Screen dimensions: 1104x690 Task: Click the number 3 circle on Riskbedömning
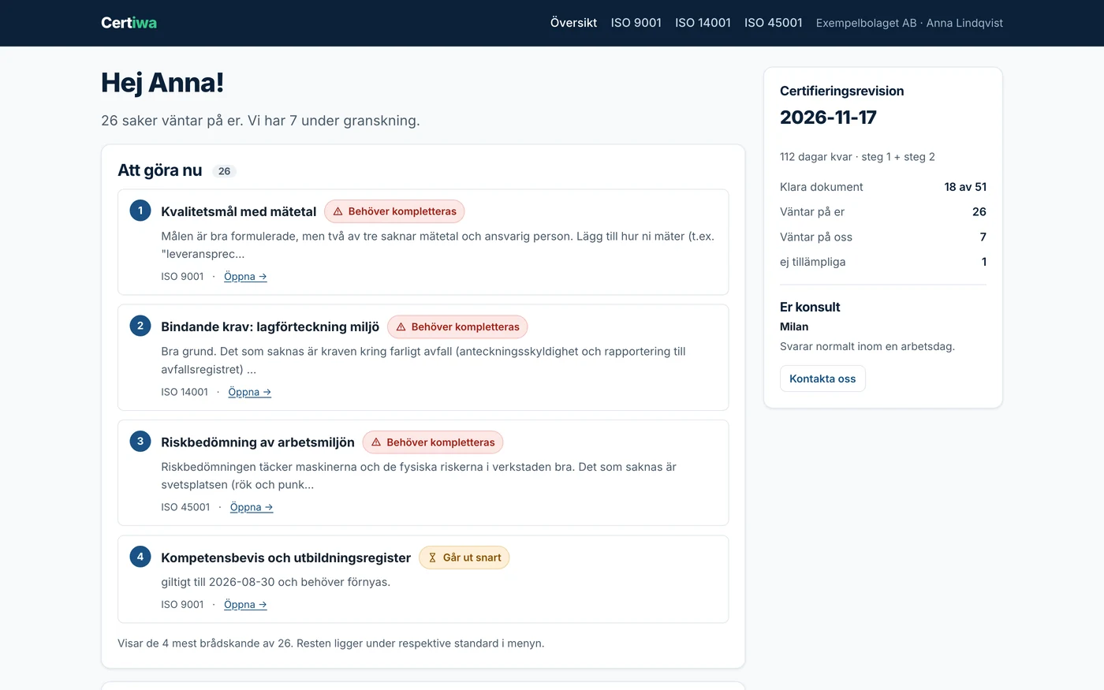coord(140,442)
